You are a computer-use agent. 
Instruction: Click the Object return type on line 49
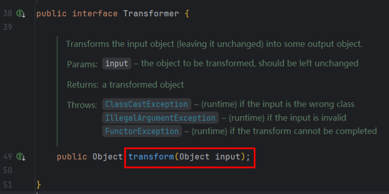(x=108, y=157)
